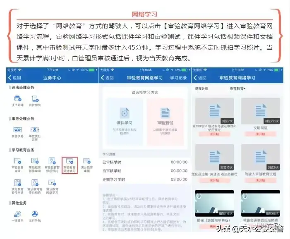Screen dimensions: 290x239
Task: Open the 罚款缴纳 icon
Action: pyautogui.click(x=35, y=99)
